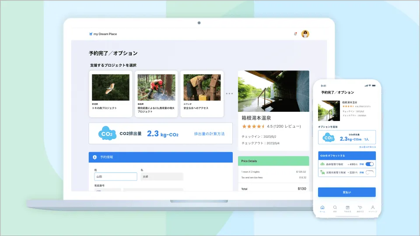
Task: Show more projects via three-dot indicator
Action: pos(230,94)
